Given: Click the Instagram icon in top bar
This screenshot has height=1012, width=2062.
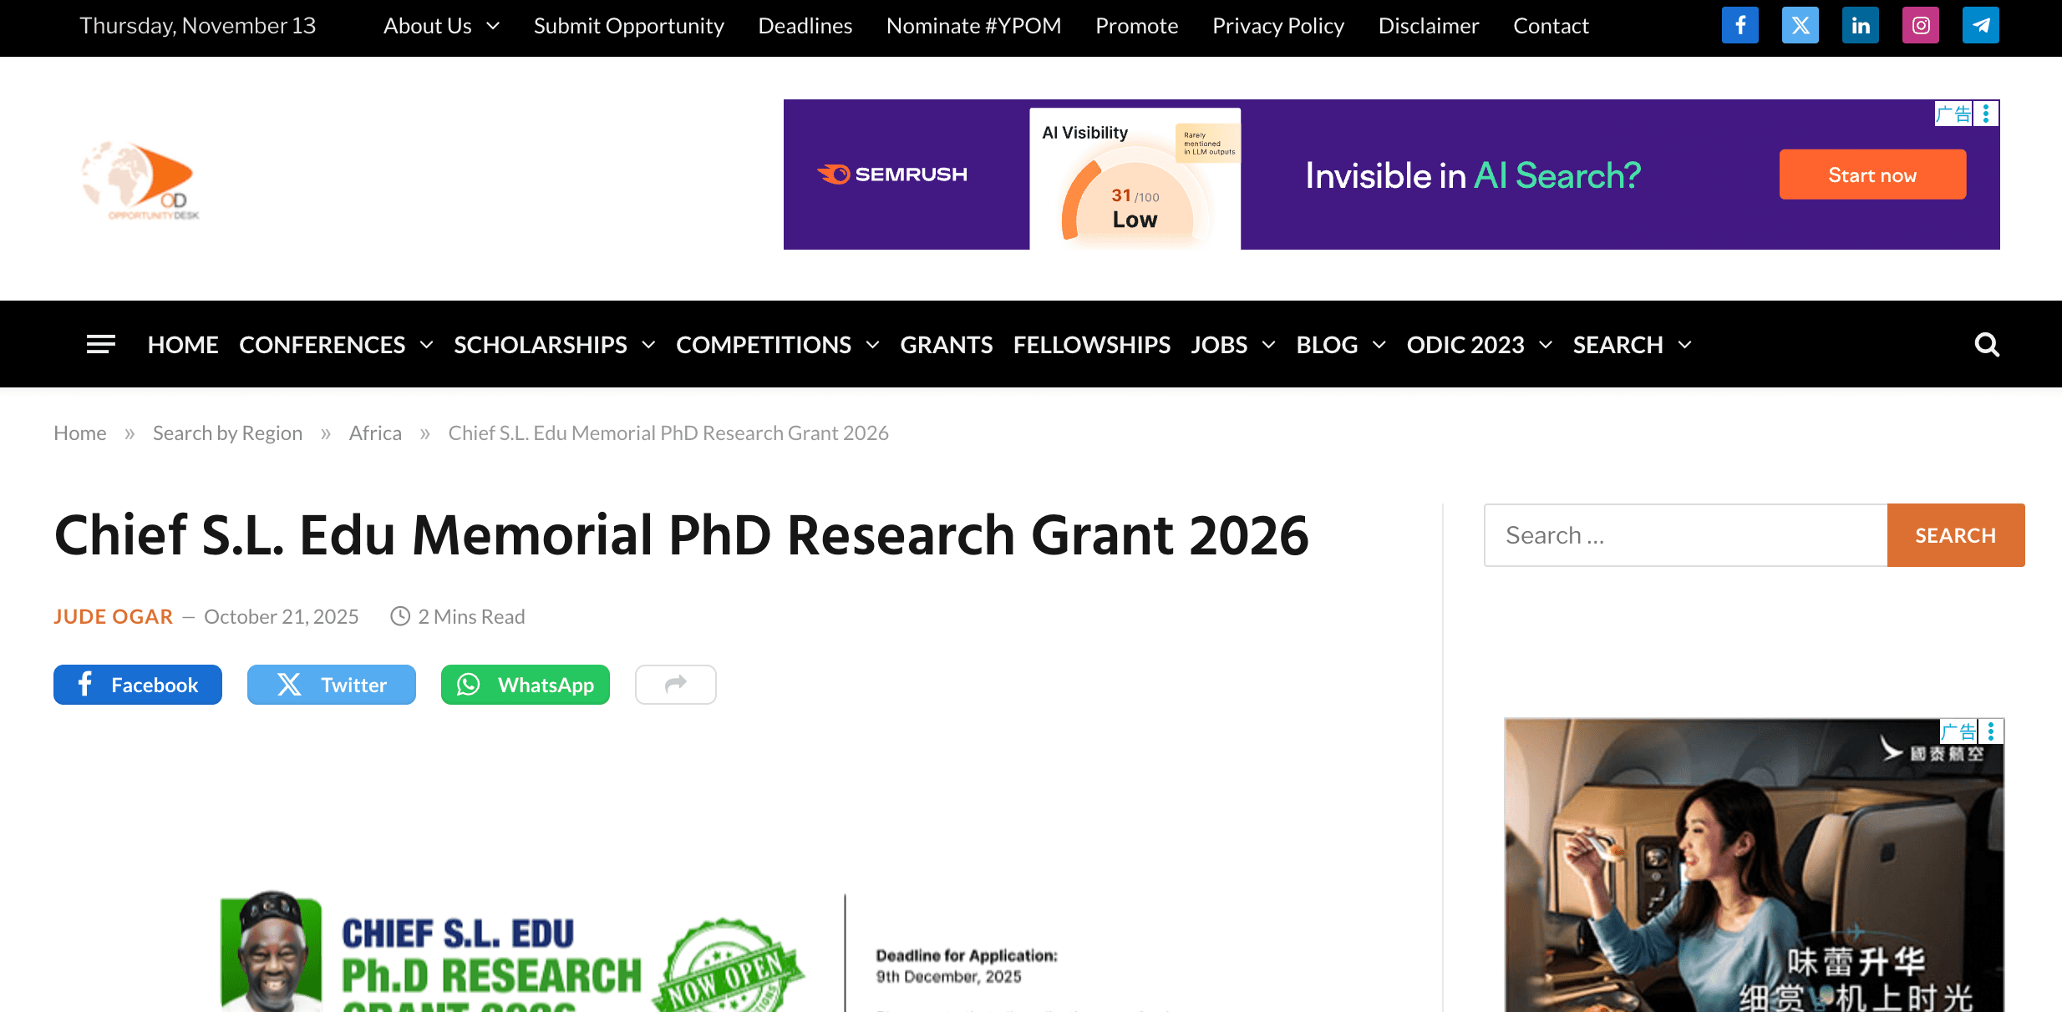Looking at the screenshot, I should tap(1921, 25).
